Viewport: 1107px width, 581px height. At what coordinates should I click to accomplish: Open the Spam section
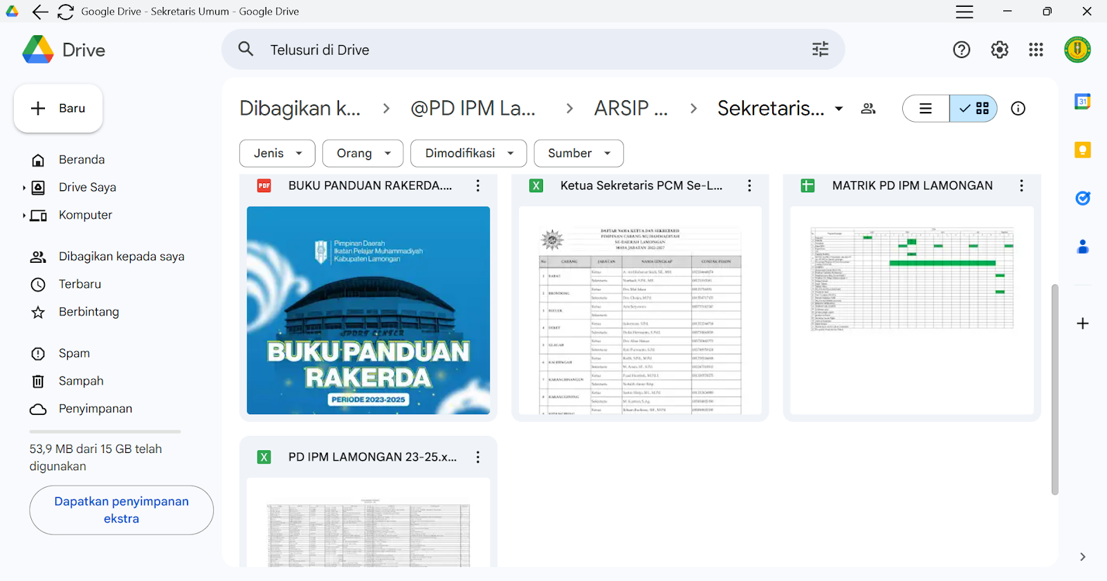[x=74, y=353]
